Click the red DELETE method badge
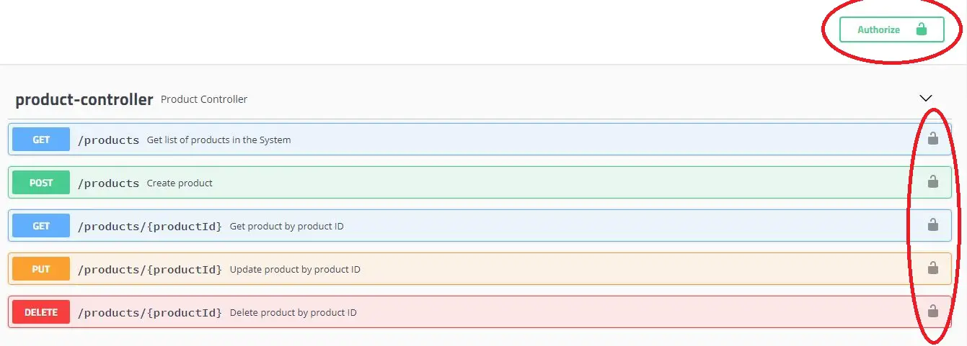Image resolution: width=967 pixels, height=346 pixels. 41,312
